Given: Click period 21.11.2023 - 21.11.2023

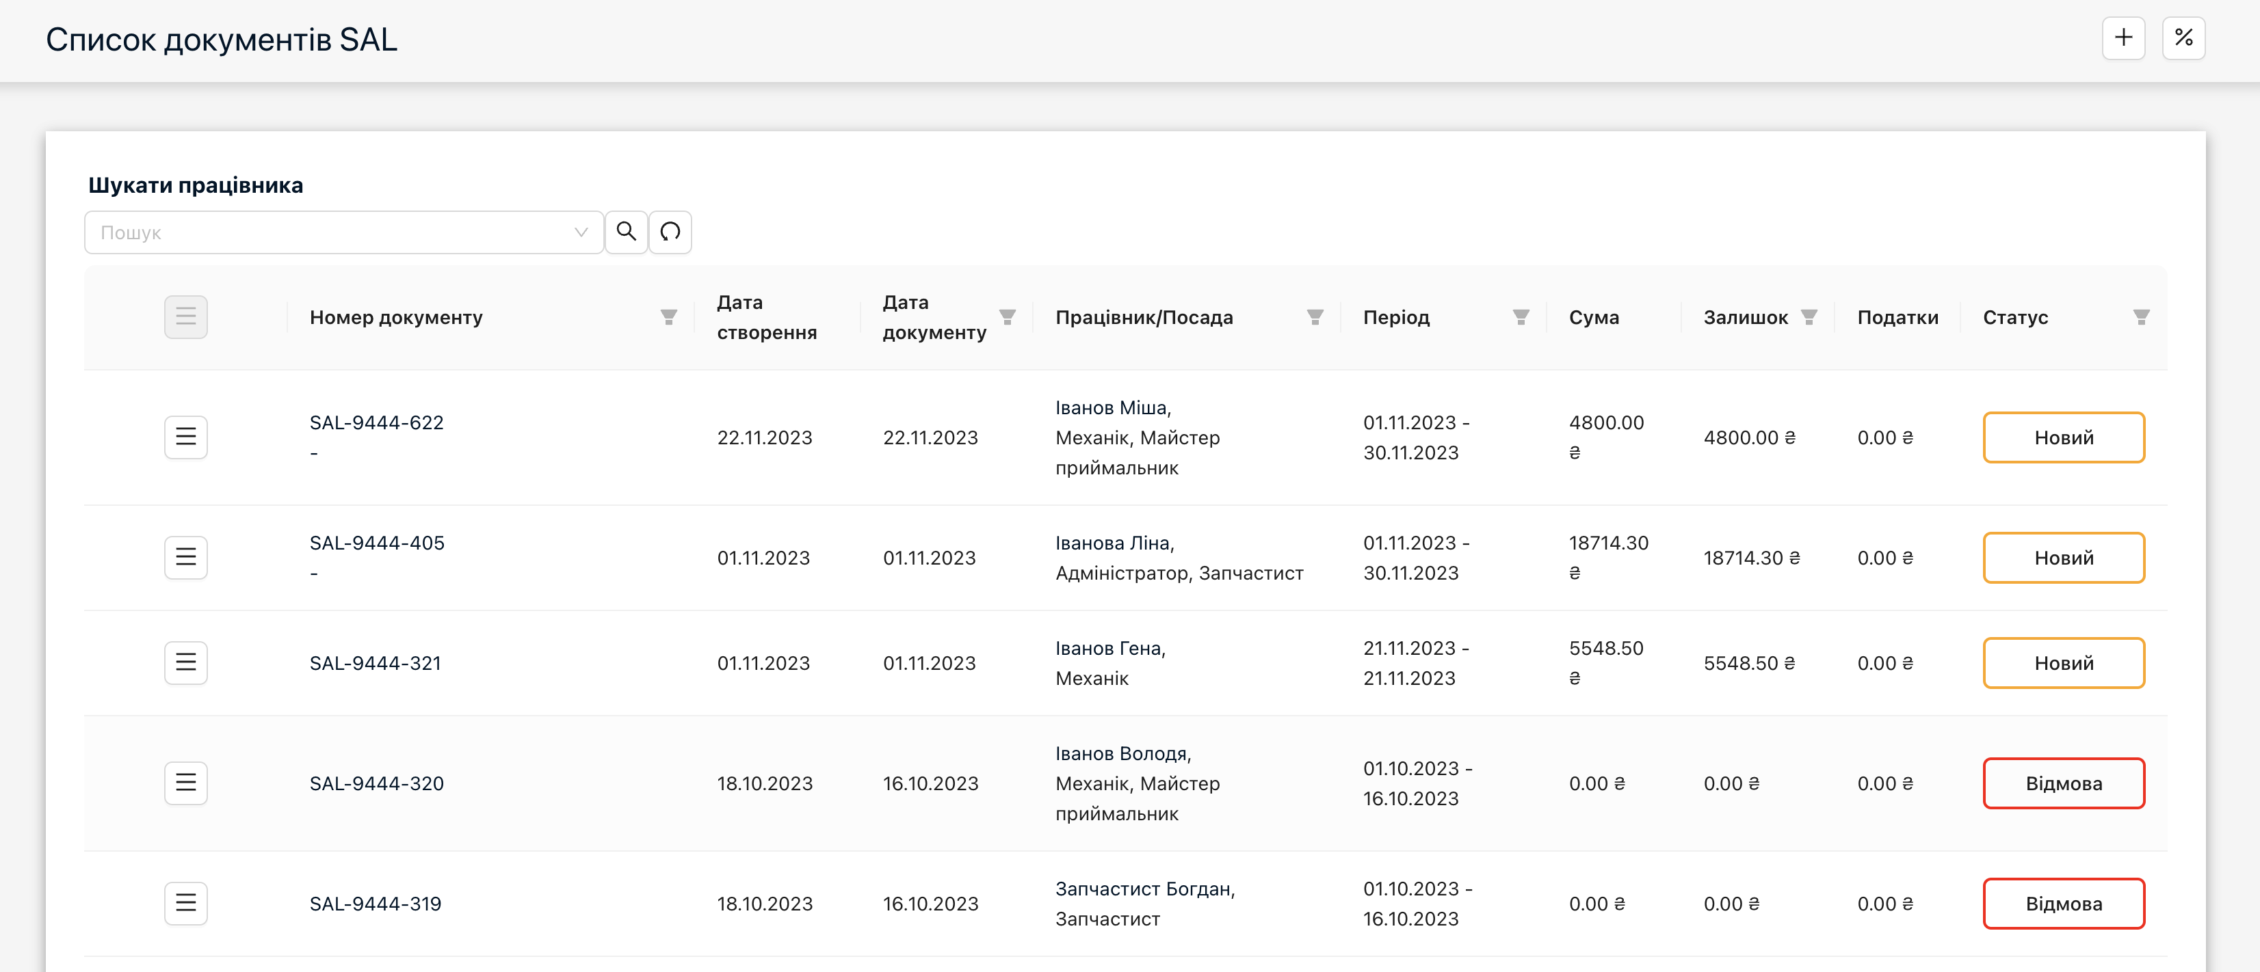Looking at the screenshot, I should tap(1416, 662).
